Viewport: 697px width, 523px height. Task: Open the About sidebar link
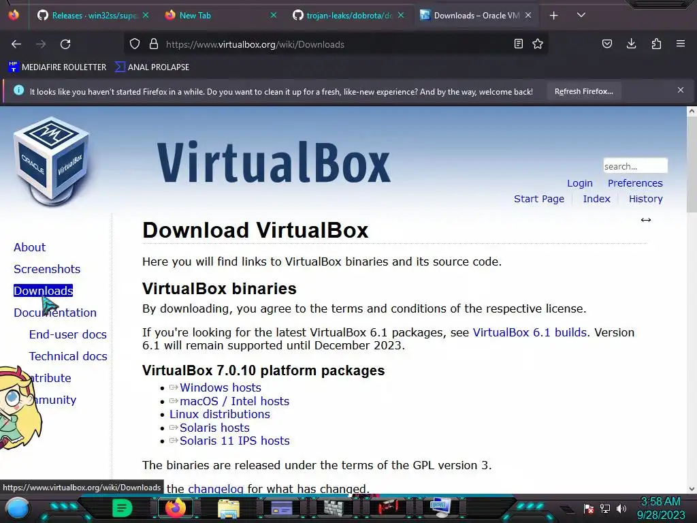30,247
